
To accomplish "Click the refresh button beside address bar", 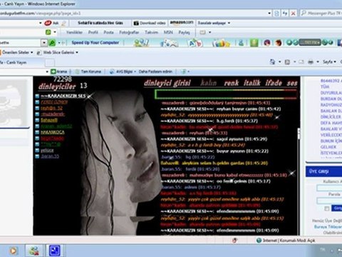I will click(x=285, y=13).
